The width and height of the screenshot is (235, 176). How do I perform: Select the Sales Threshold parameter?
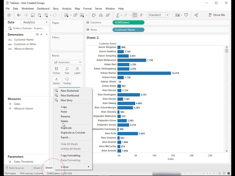[23, 162]
